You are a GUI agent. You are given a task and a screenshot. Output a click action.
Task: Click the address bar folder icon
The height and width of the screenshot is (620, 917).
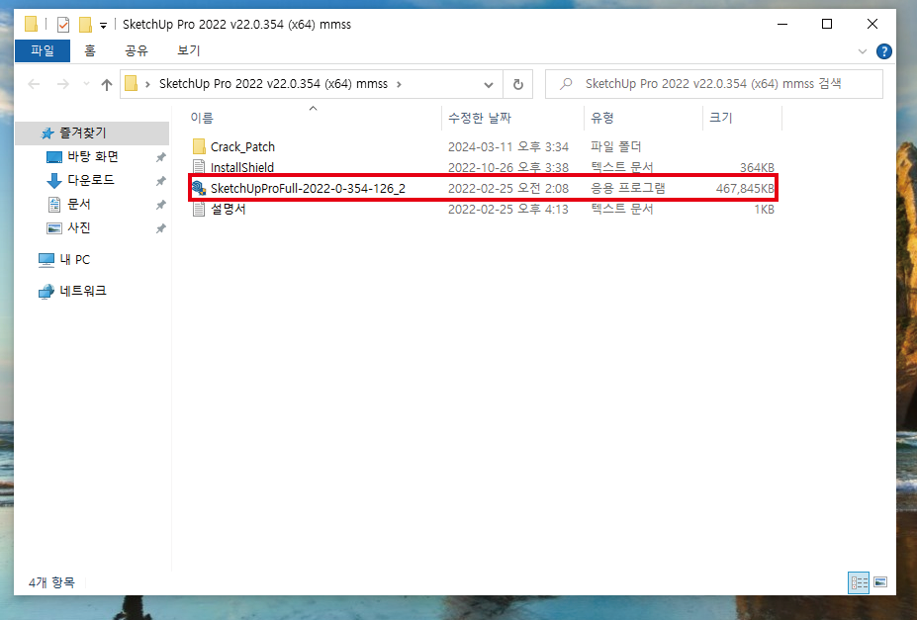click(131, 84)
